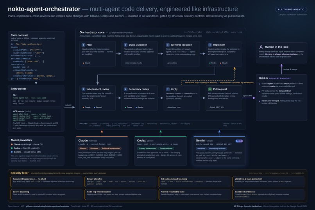Click the orange Claude dot in Model providers

pos(12,144)
